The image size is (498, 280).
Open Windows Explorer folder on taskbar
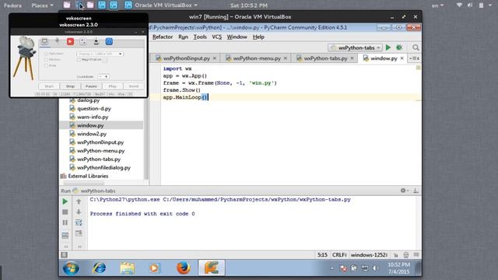(128, 268)
